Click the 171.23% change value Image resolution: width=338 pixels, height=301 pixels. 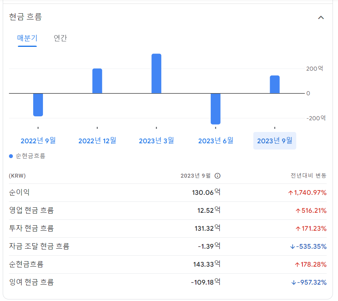[x=311, y=228]
